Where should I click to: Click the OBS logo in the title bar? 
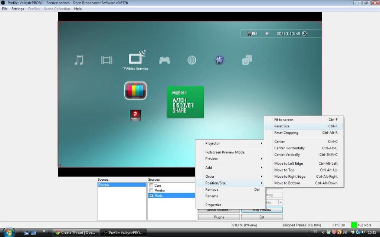tap(3, 3)
